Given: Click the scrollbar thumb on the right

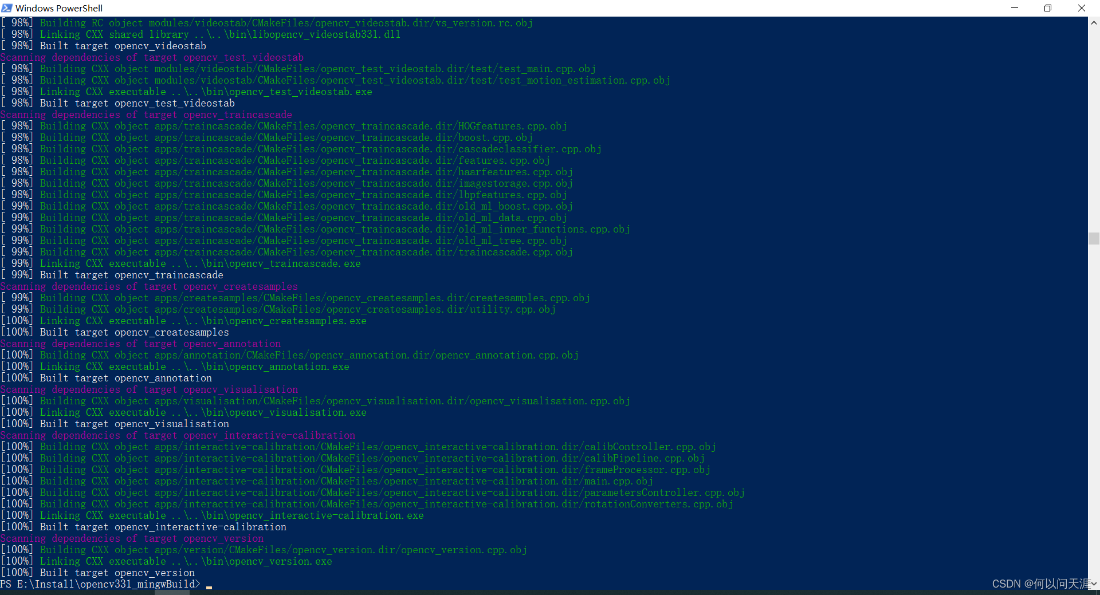Looking at the screenshot, I should click(1094, 239).
